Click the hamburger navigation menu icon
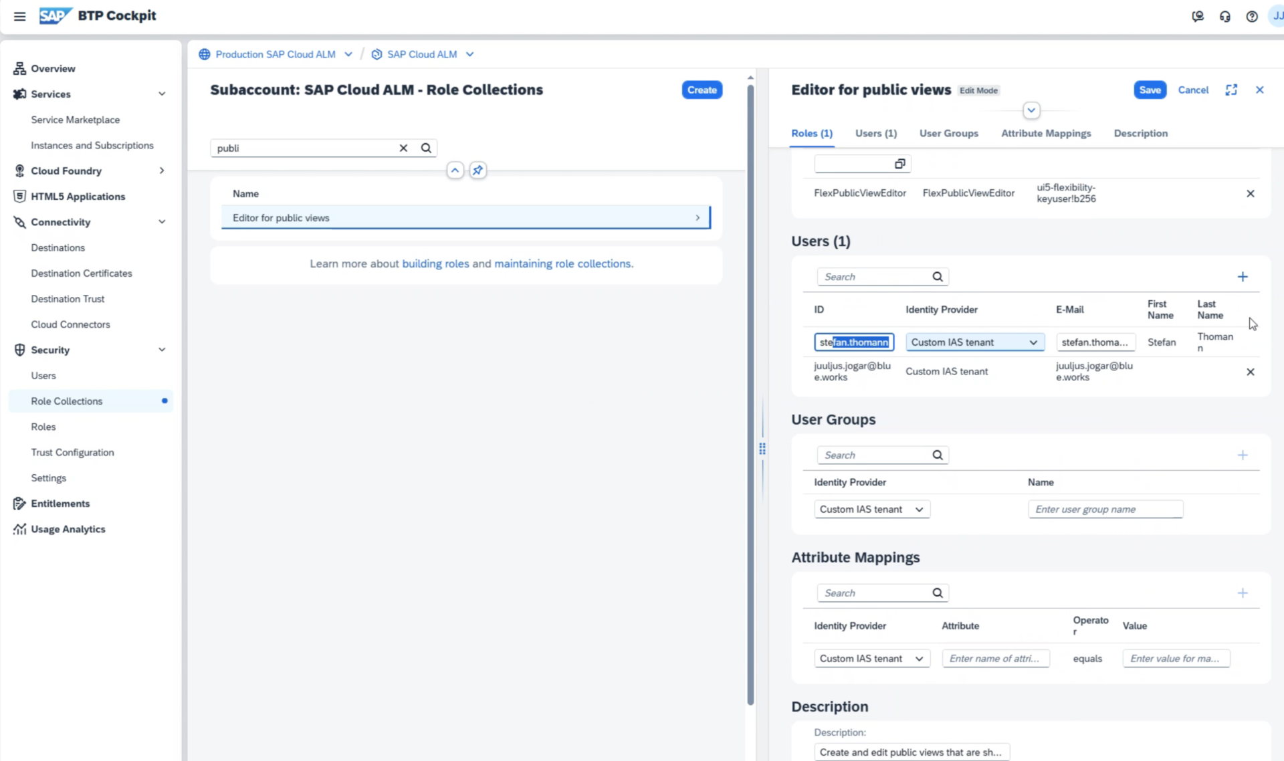This screenshot has height=761, width=1284. [19, 16]
